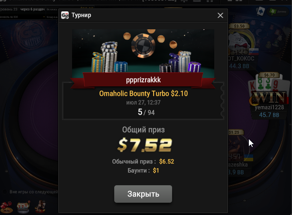Click the $6.70 bounty tag

269,75
